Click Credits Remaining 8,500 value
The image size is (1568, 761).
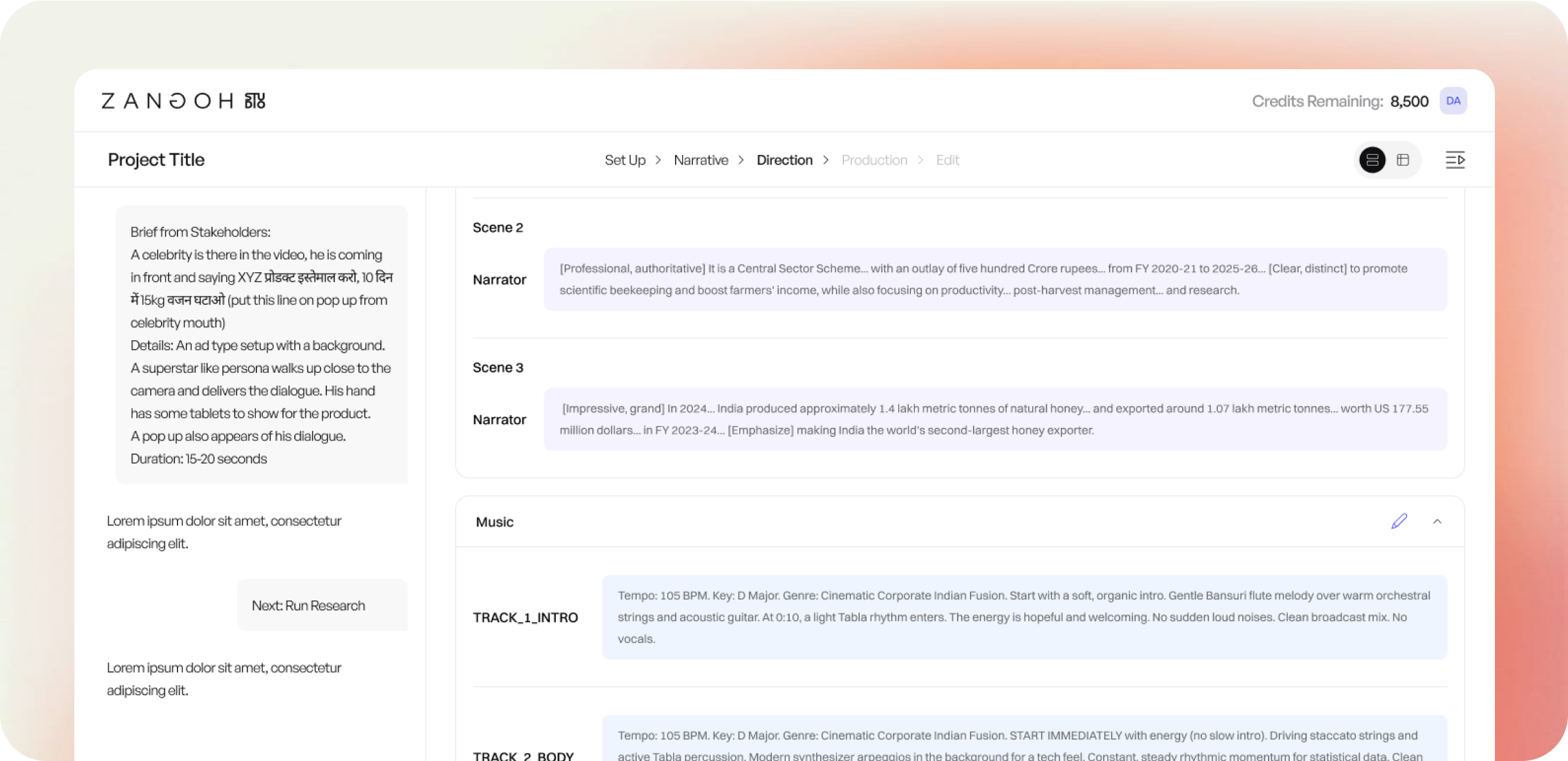tap(1409, 101)
